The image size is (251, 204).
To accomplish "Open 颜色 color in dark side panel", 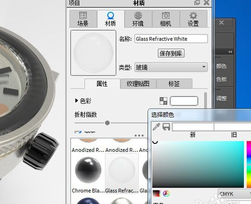I will [221, 66].
